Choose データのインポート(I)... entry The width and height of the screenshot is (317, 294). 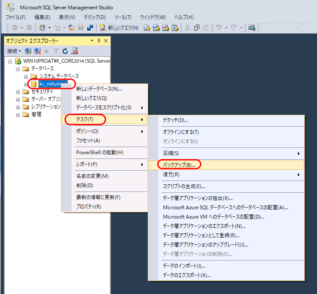226,266
